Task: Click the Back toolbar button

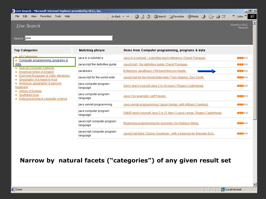Action: tap(116, 16)
